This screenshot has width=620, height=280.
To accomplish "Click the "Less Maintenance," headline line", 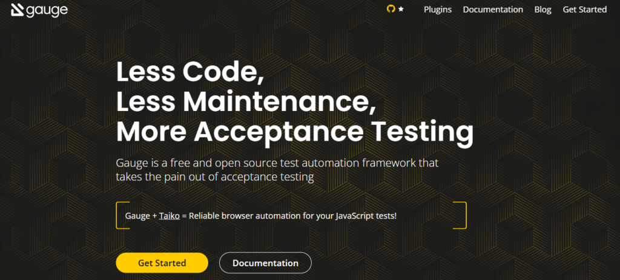I will click(x=246, y=103).
